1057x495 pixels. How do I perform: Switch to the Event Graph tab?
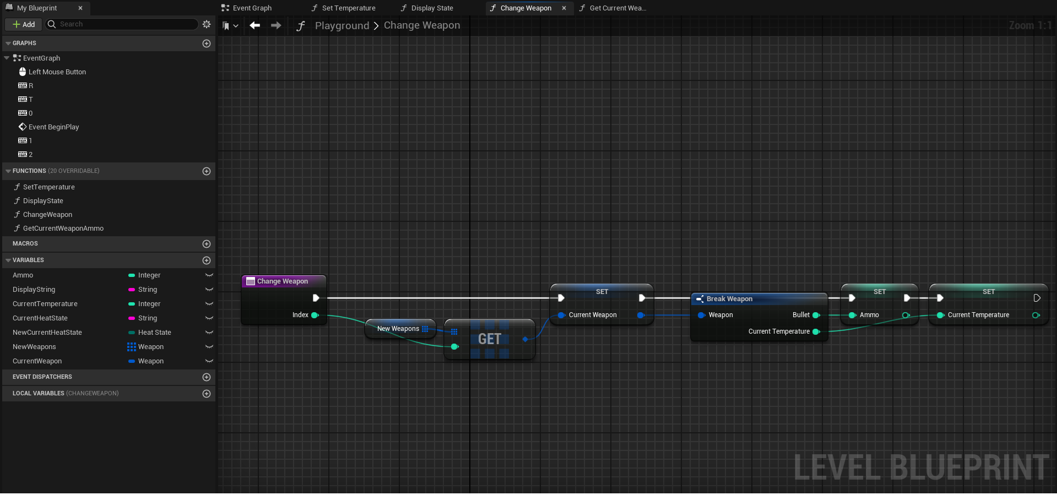[246, 8]
